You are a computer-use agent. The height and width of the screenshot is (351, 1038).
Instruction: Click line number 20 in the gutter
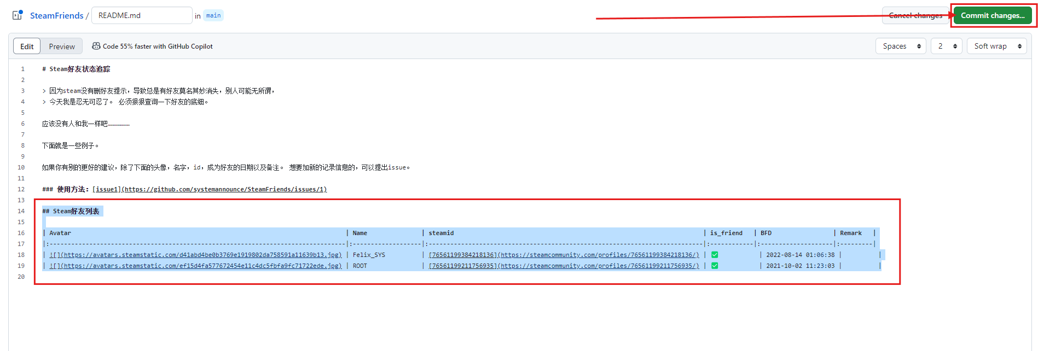(21, 277)
